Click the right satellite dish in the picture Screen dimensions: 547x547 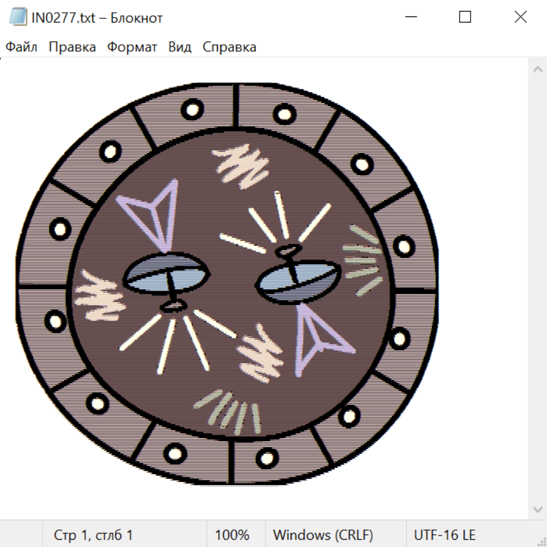coord(298,281)
